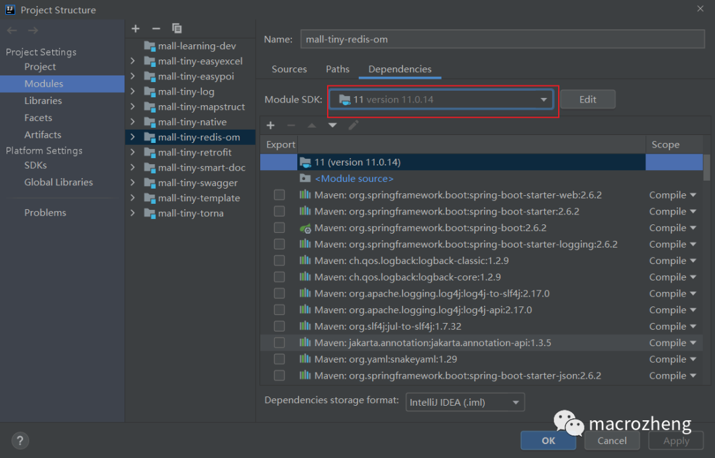Remove dependency with minus icon
715x458 pixels.
[x=291, y=125]
